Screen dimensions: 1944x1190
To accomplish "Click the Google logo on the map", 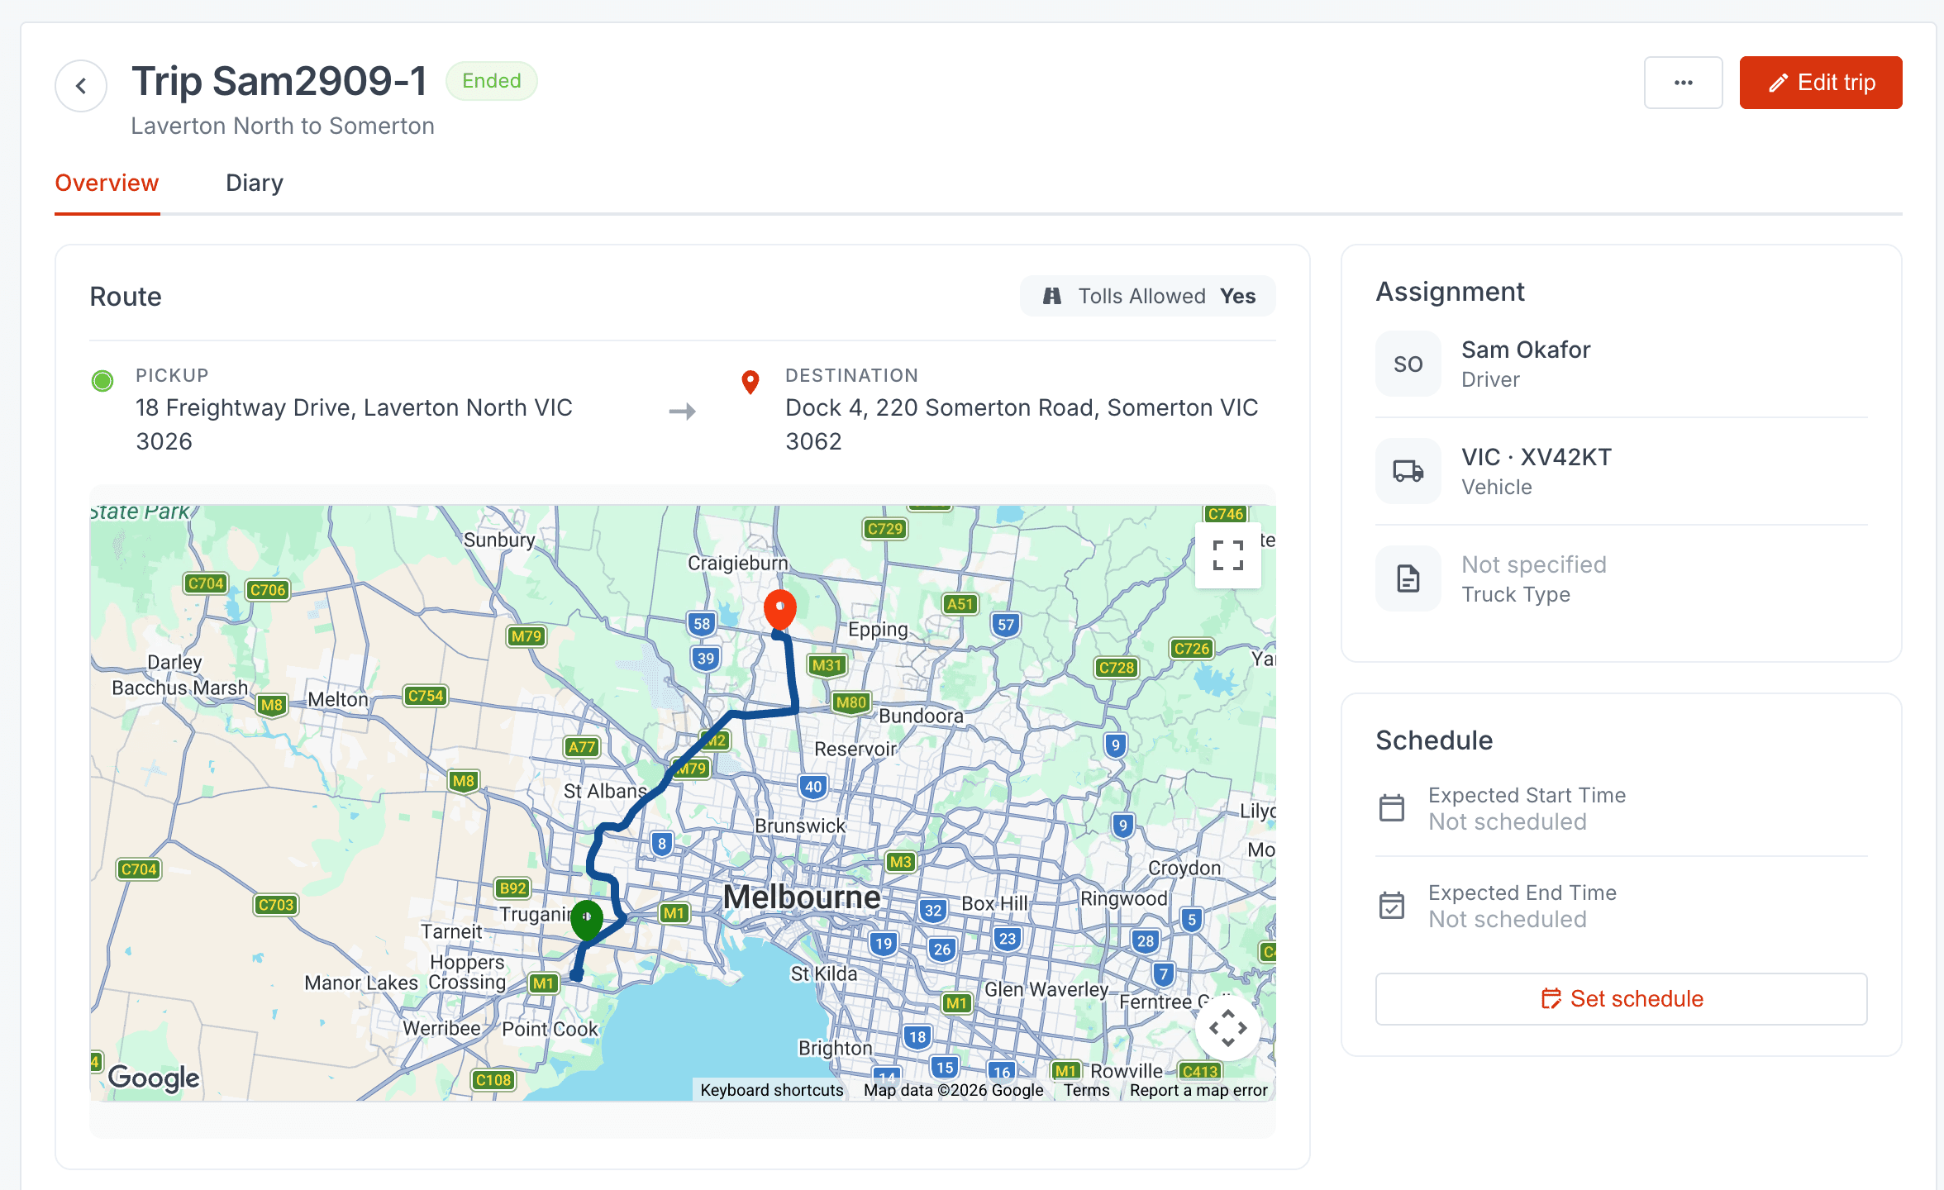I will coord(154,1077).
